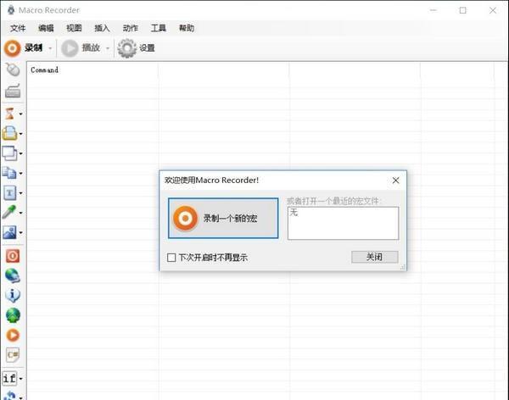Open the 动作 (Action) menu
The height and width of the screenshot is (400, 509).
click(x=131, y=28)
